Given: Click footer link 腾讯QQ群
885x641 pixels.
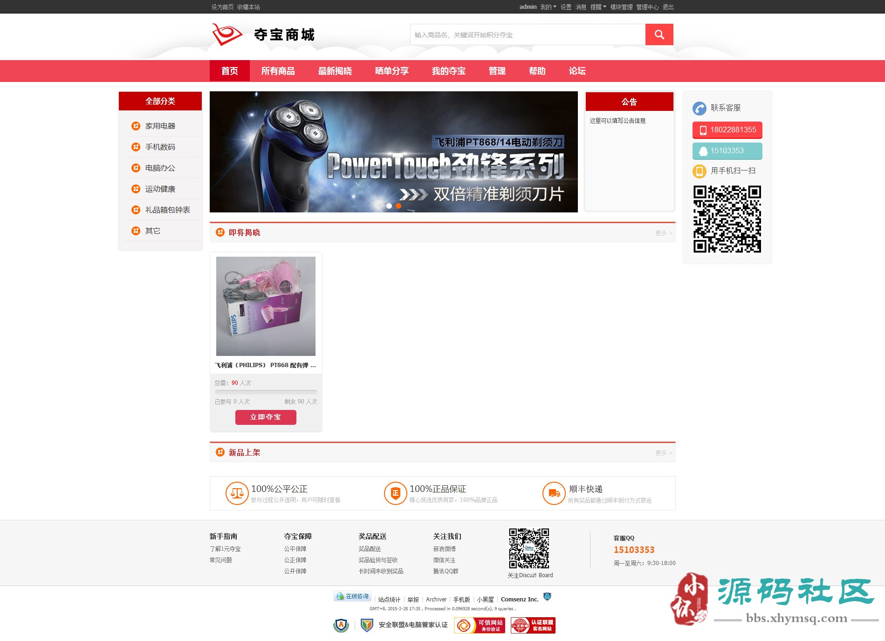Looking at the screenshot, I should tap(446, 571).
